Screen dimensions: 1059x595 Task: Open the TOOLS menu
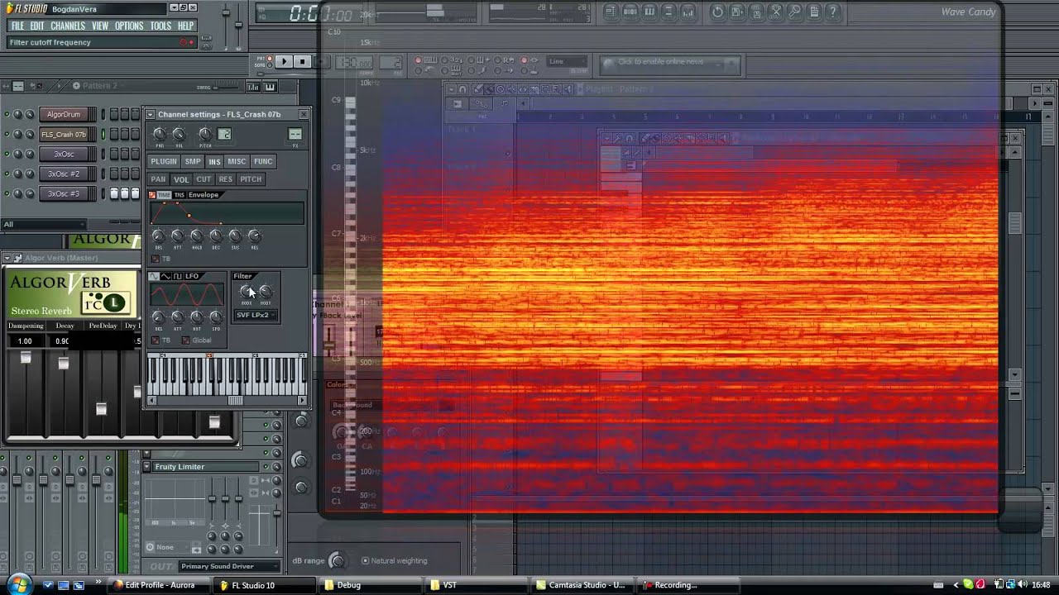click(161, 26)
